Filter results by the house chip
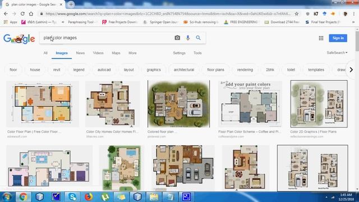Image resolution: width=359 pixels, height=202 pixels. (x=35, y=70)
